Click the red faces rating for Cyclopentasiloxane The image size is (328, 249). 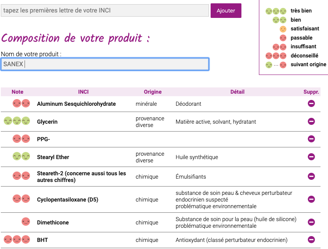[21, 199]
